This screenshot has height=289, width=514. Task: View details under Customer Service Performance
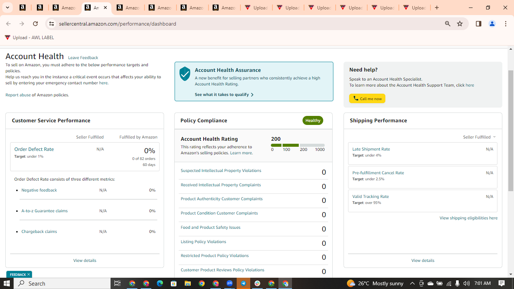(85, 260)
